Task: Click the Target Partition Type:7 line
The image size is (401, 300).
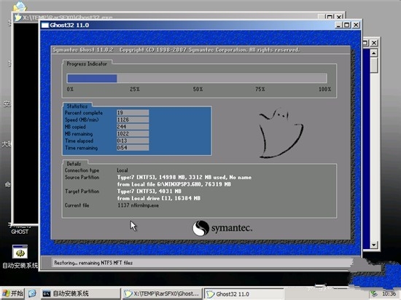Action: [149, 192]
